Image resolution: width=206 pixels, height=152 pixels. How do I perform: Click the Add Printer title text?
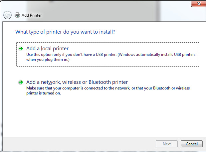point(32,15)
